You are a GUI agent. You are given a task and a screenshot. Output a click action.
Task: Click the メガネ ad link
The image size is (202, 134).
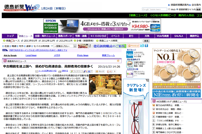57,56
